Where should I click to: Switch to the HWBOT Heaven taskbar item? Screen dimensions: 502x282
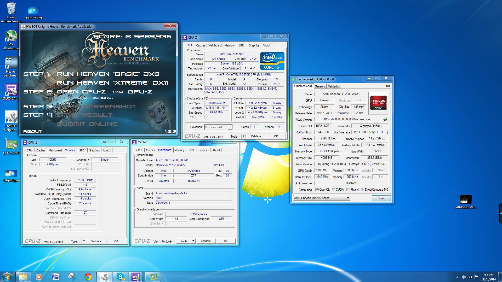(x=104, y=277)
